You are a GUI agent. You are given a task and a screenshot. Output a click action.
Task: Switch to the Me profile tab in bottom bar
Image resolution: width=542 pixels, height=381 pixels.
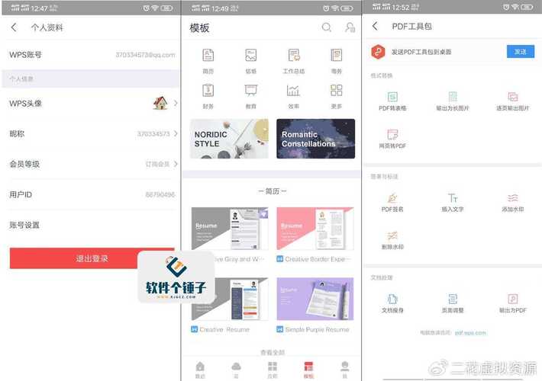344,370
